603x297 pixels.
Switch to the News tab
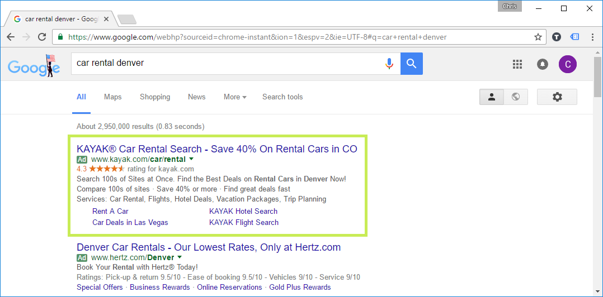tap(196, 97)
